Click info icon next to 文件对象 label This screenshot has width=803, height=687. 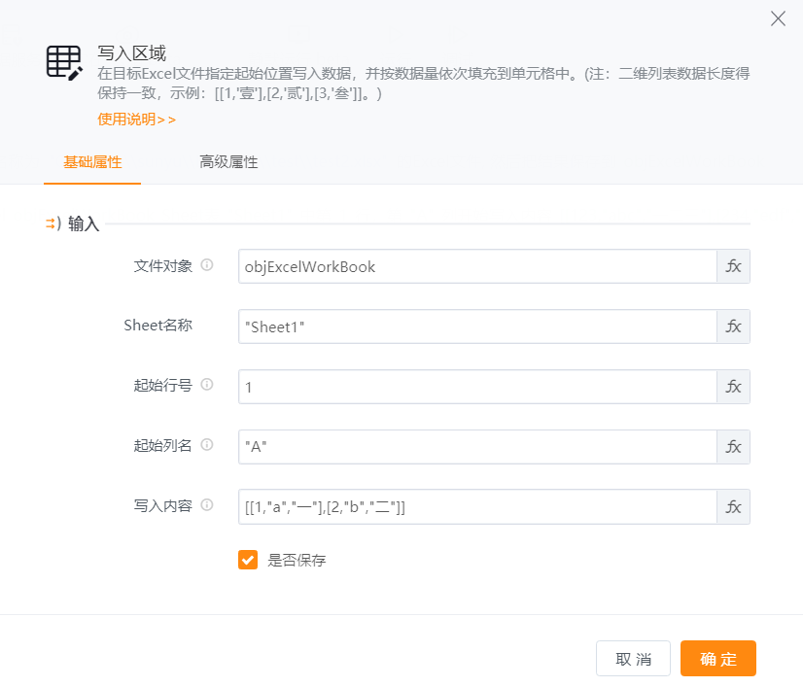pyautogui.click(x=207, y=265)
